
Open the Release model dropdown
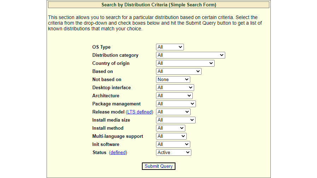(173, 112)
